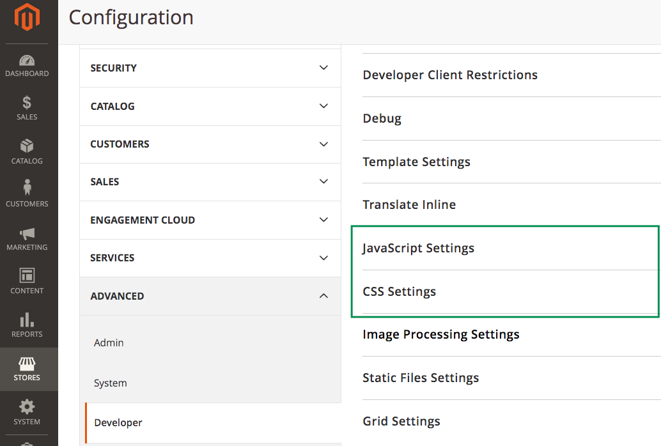This screenshot has height=446, width=661.
Task: Expand the ENGAGEMENT CLOUD section
Action: click(210, 220)
